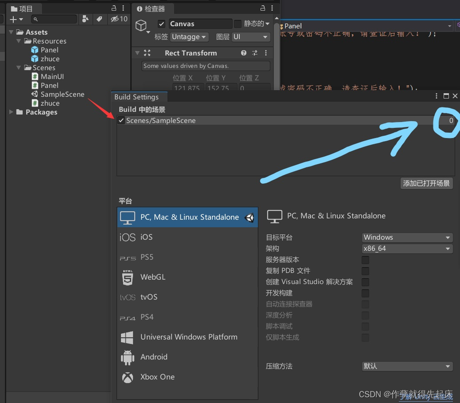Select PC, Mac & Linux Standalone platform
Viewport: 460px width, 403px height.
click(x=187, y=217)
